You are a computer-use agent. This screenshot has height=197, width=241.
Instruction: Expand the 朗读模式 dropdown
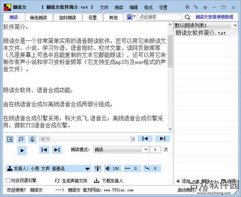tap(121, 150)
